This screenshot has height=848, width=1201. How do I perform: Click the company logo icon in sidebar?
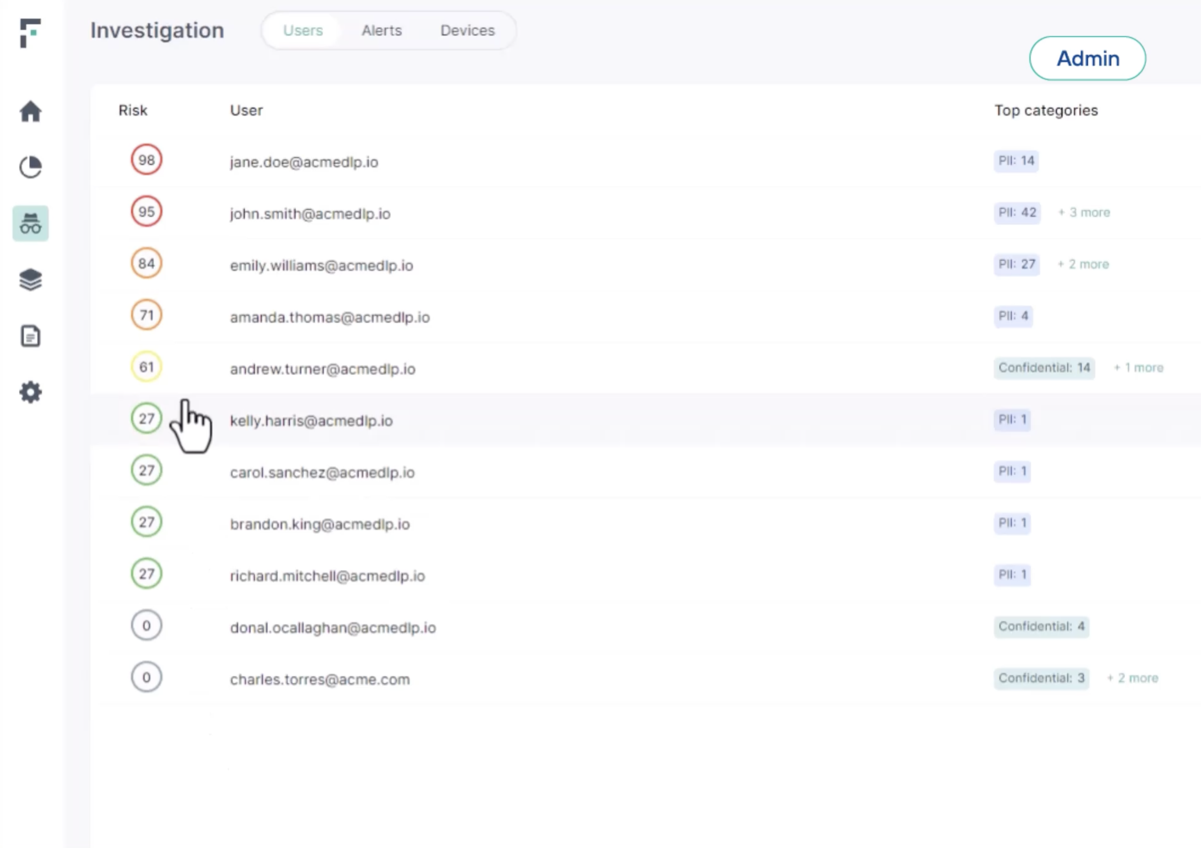pyautogui.click(x=30, y=33)
